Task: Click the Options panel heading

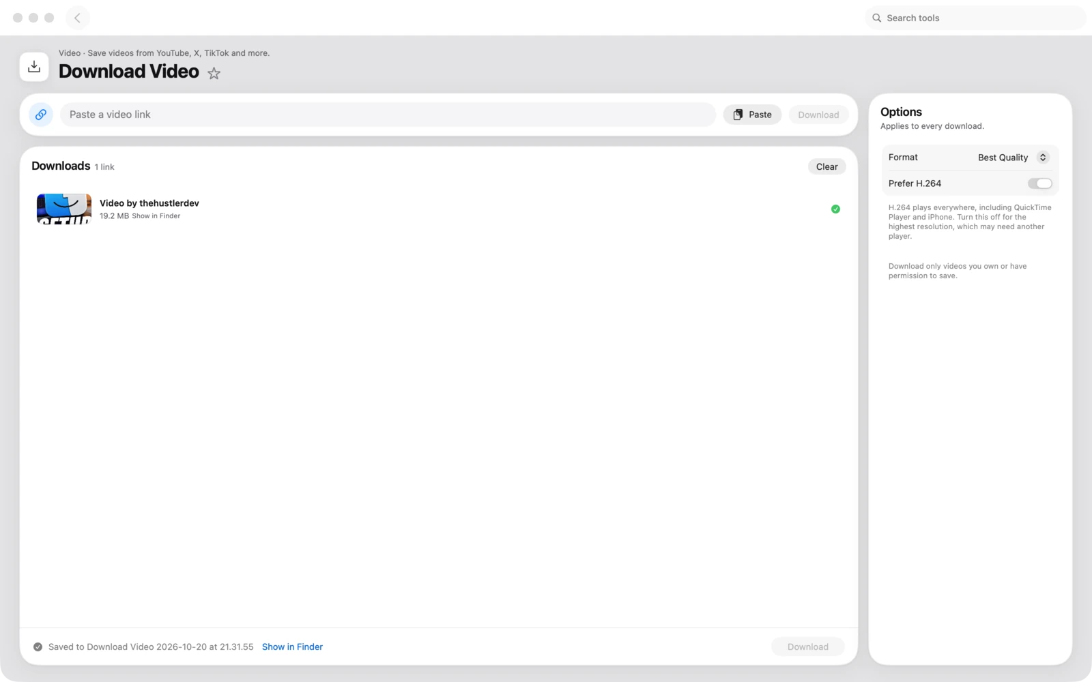Action: [x=901, y=112]
